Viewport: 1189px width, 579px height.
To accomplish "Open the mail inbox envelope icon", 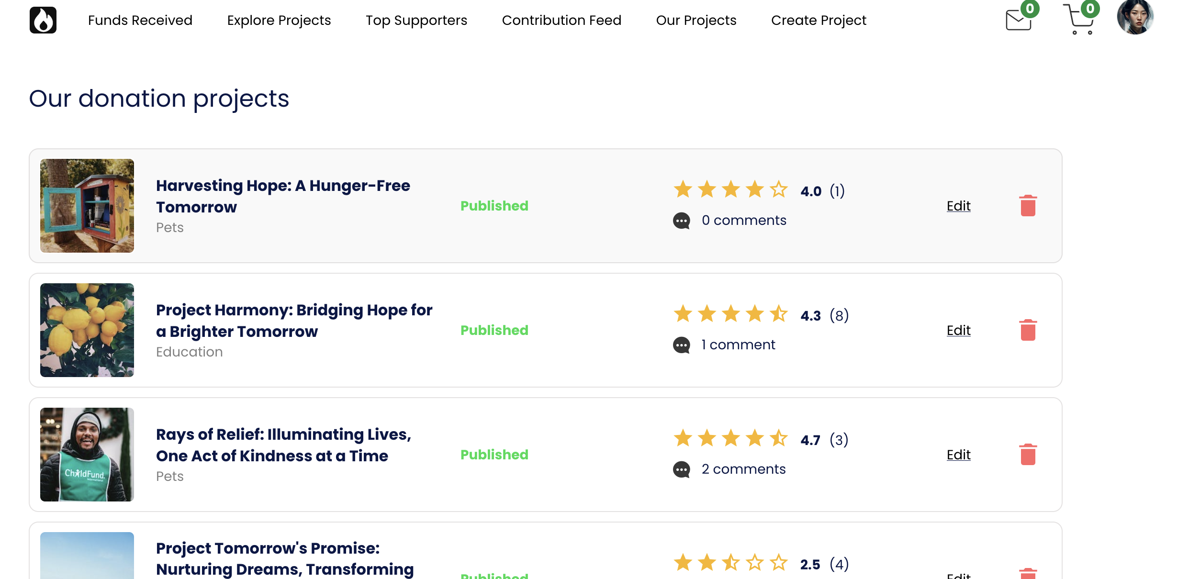I will tap(1018, 20).
